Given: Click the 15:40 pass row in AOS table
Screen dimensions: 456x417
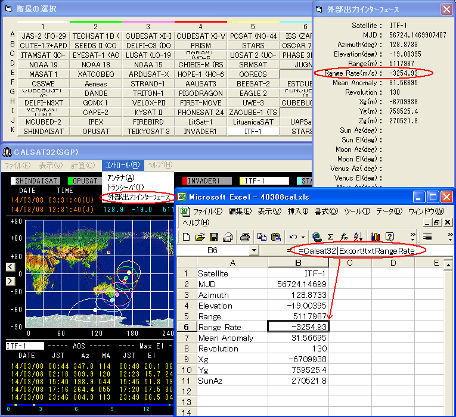Looking at the screenshot, I should pyautogui.click(x=92, y=381).
